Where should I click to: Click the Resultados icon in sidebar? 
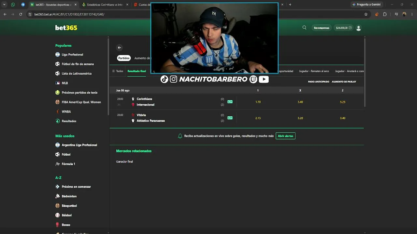[x=58, y=121]
